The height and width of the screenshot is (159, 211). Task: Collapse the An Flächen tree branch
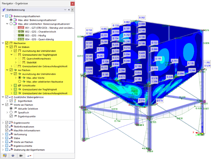[x=7, y=70]
